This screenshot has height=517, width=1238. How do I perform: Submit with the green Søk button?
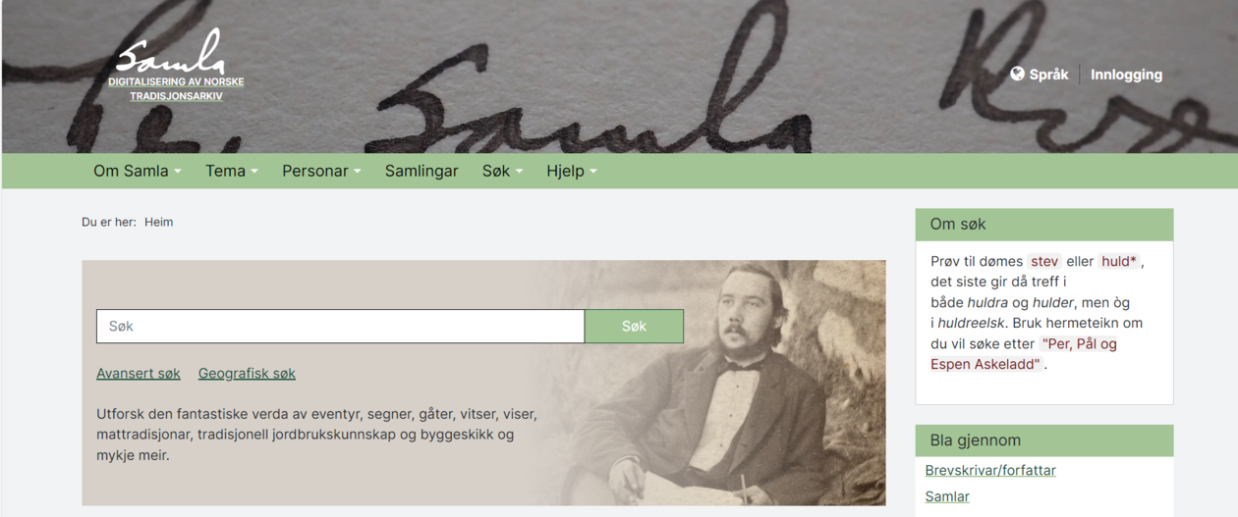click(x=634, y=326)
